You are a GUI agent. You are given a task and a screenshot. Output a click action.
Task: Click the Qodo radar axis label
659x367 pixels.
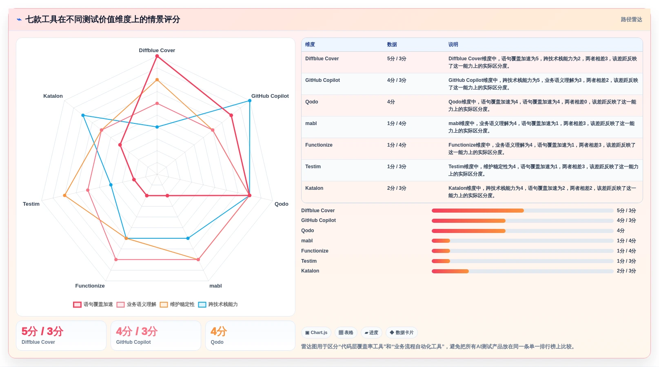tap(282, 204)
